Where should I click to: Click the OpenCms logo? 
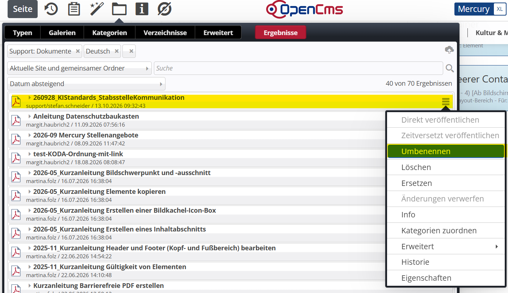(x=304, y=10)
